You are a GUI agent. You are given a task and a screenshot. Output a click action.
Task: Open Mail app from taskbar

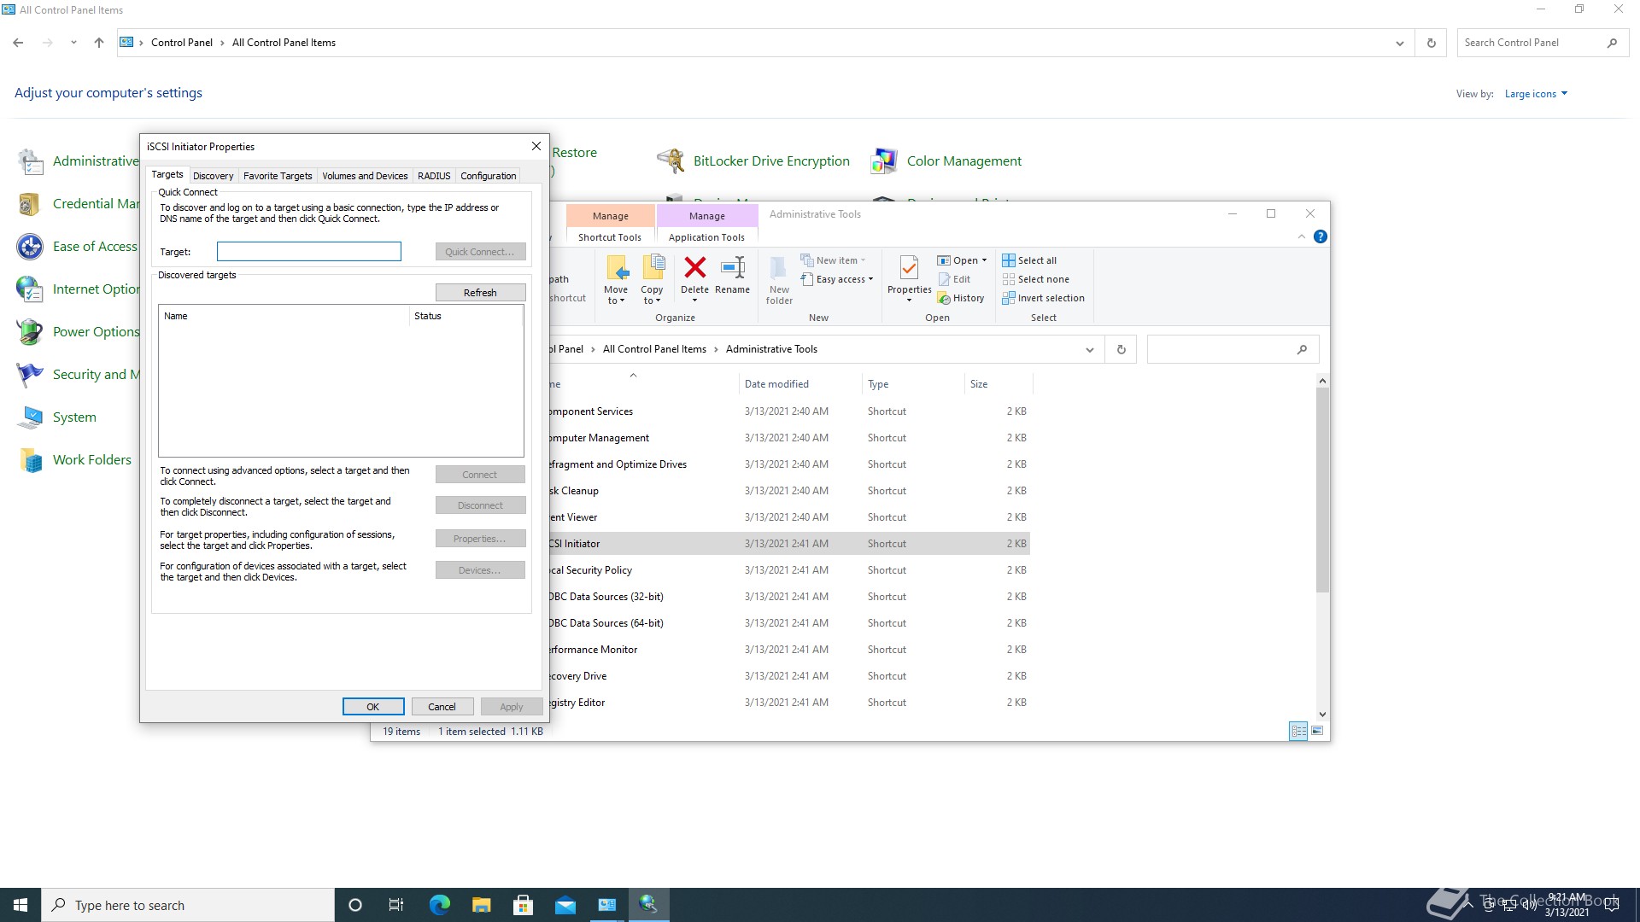coord(565,905)
